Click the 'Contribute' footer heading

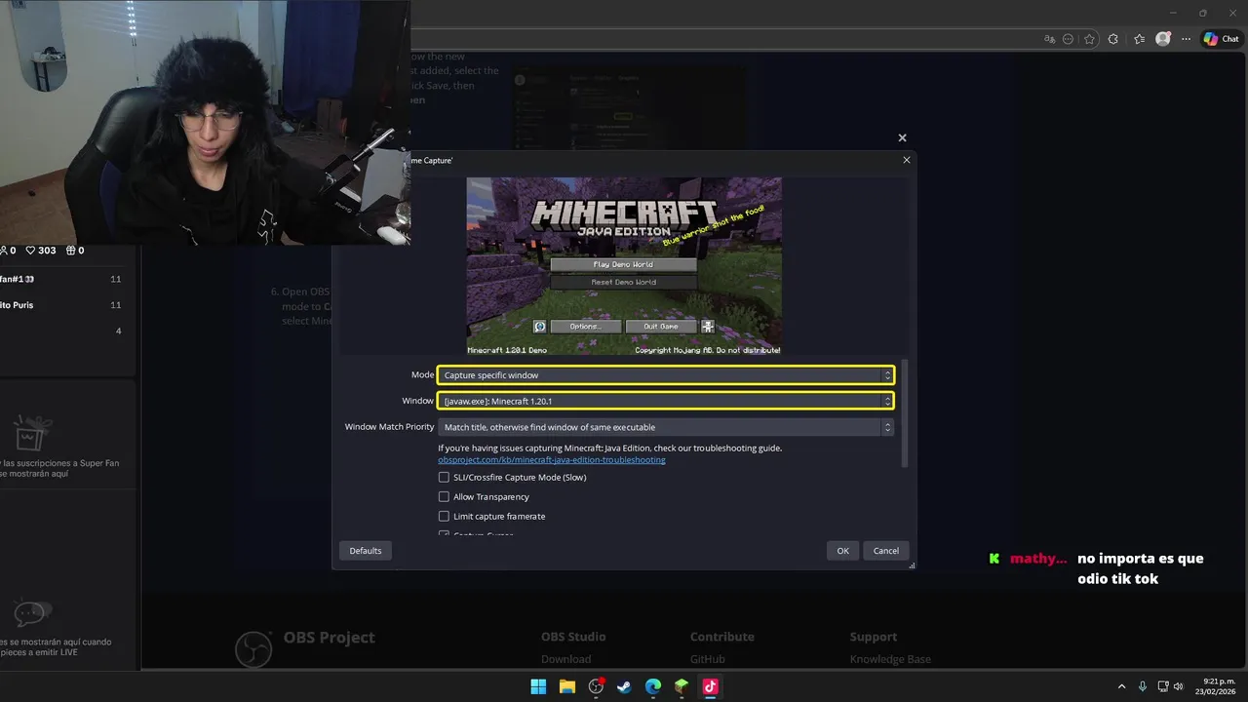point(722,637)
